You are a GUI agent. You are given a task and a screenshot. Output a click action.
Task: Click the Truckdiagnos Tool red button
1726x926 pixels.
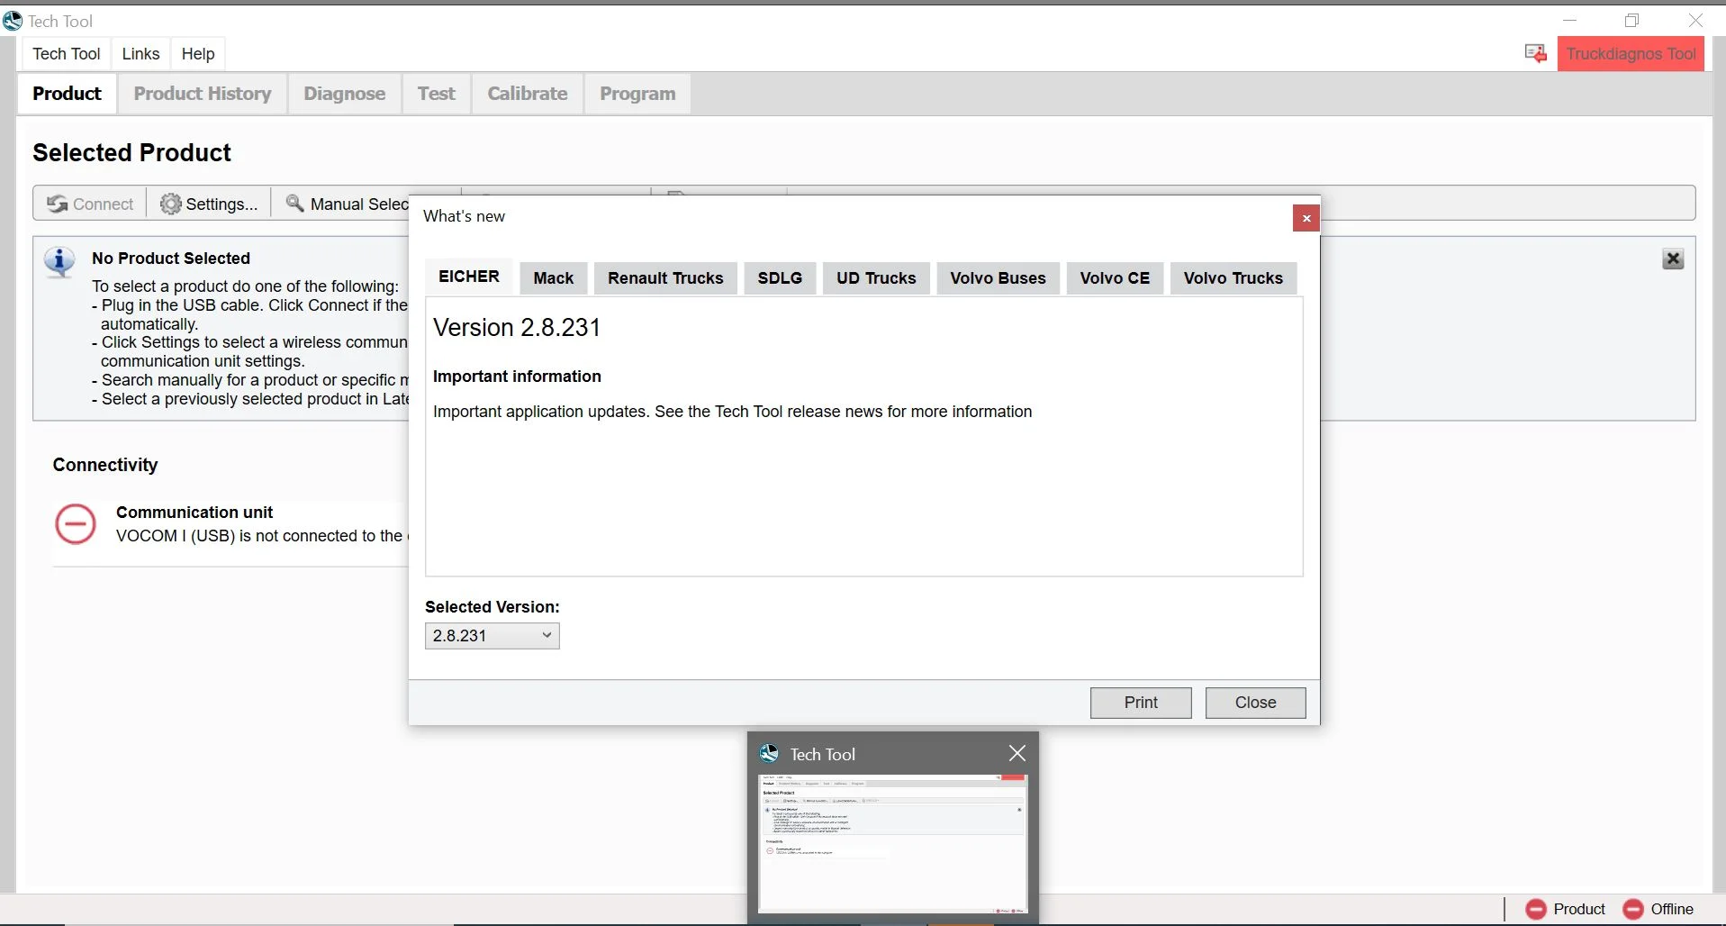(1631, 54)
